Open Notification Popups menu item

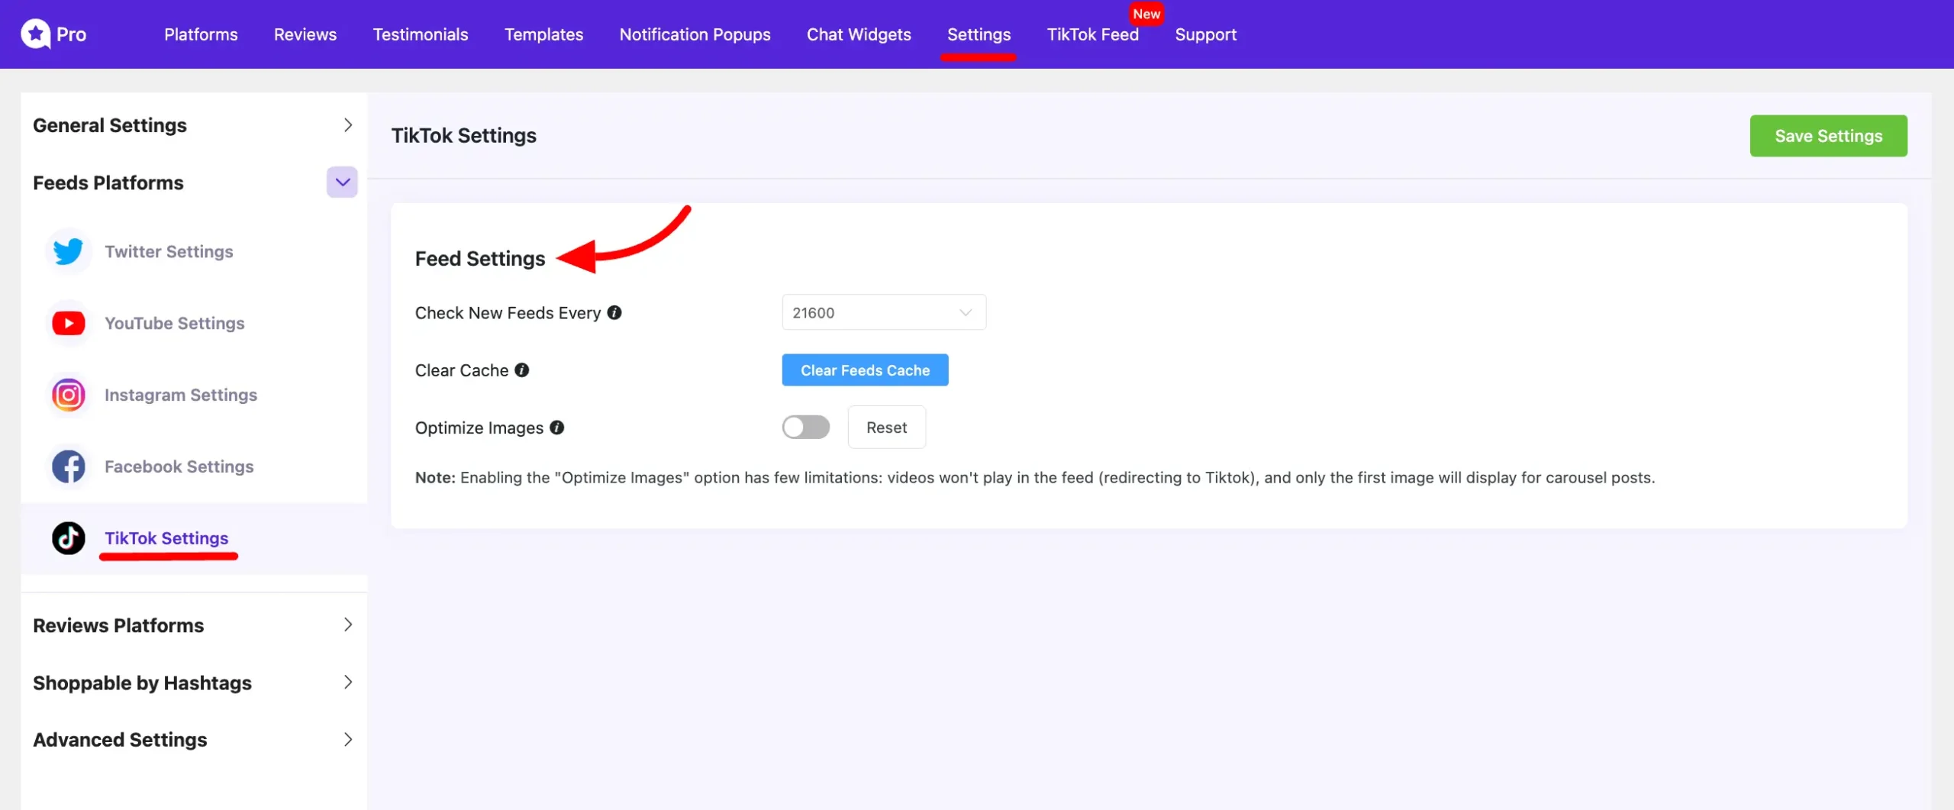695,34
